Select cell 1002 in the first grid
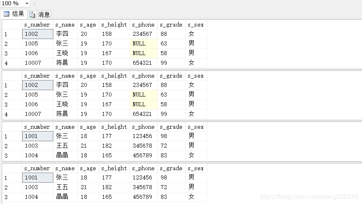362x204 pixels. [38, 34]
